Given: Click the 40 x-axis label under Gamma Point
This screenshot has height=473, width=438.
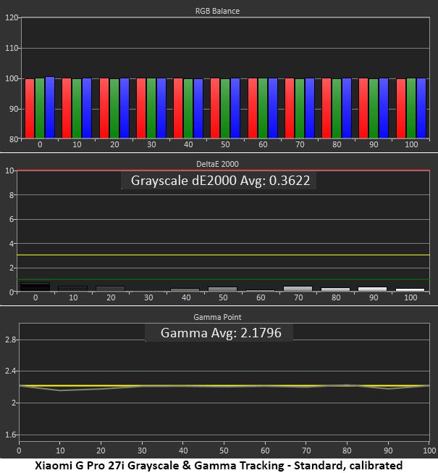Looking at the screenshot, I should pos(183,451).
